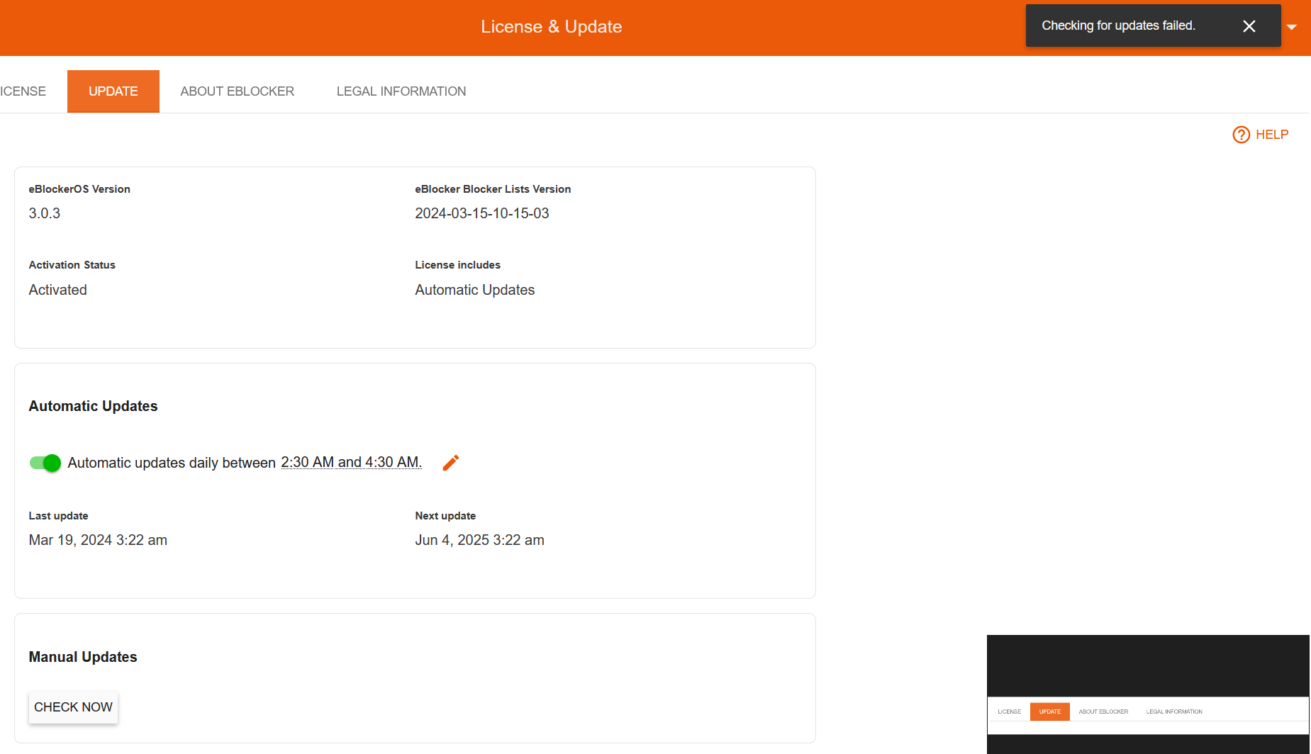1311x754 pixels.
Task: Switch to the LICENSE tab
Action: (x=23, y=91)
